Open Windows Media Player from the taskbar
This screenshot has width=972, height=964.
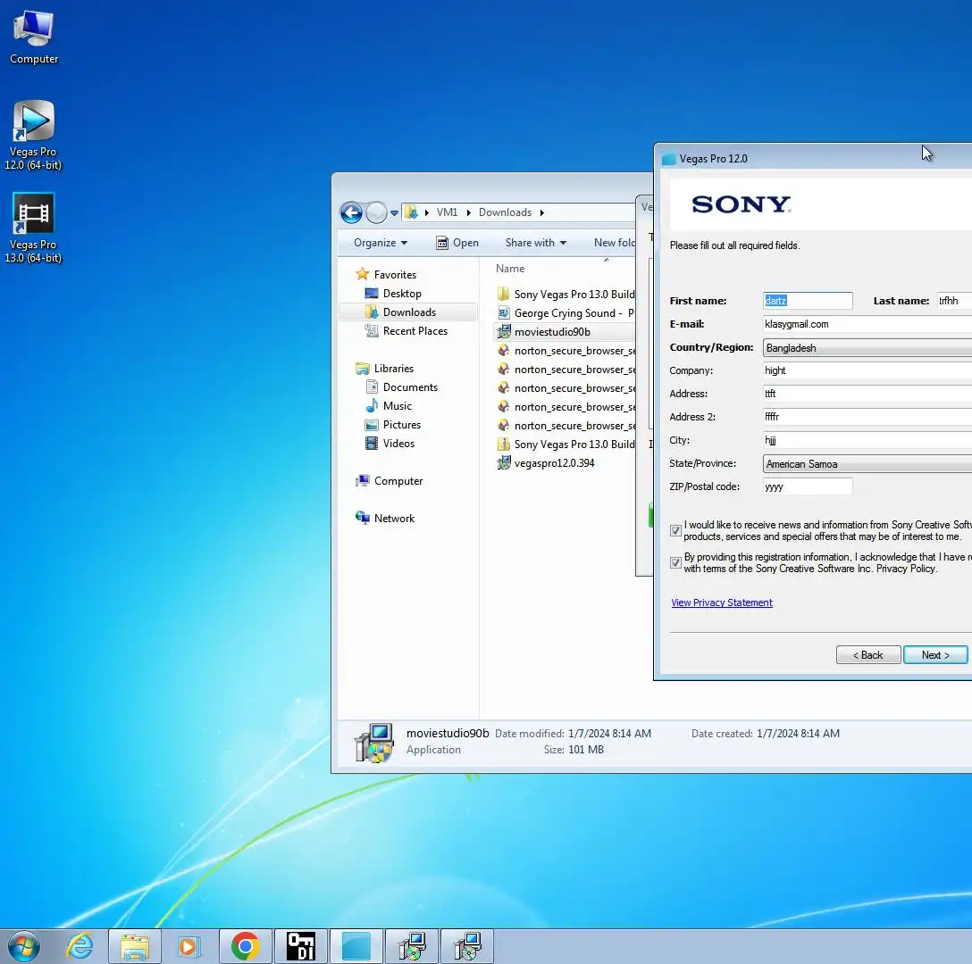pos(189,946)
